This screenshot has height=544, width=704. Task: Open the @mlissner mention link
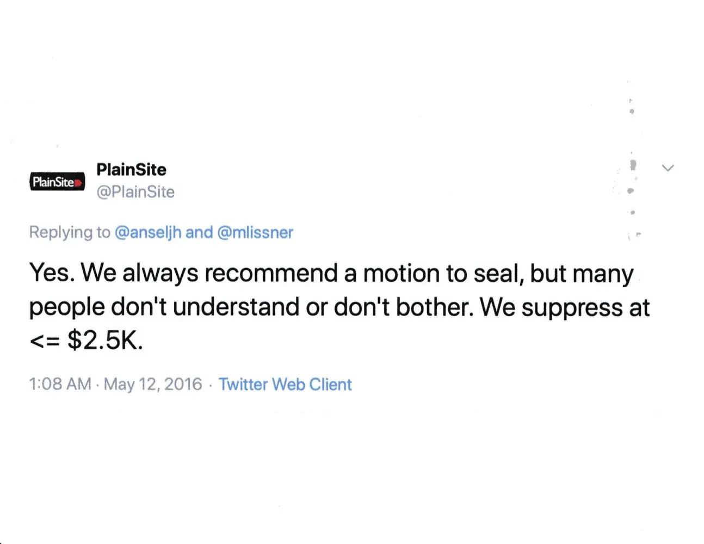pyautogui.click(x=255, y=232)
